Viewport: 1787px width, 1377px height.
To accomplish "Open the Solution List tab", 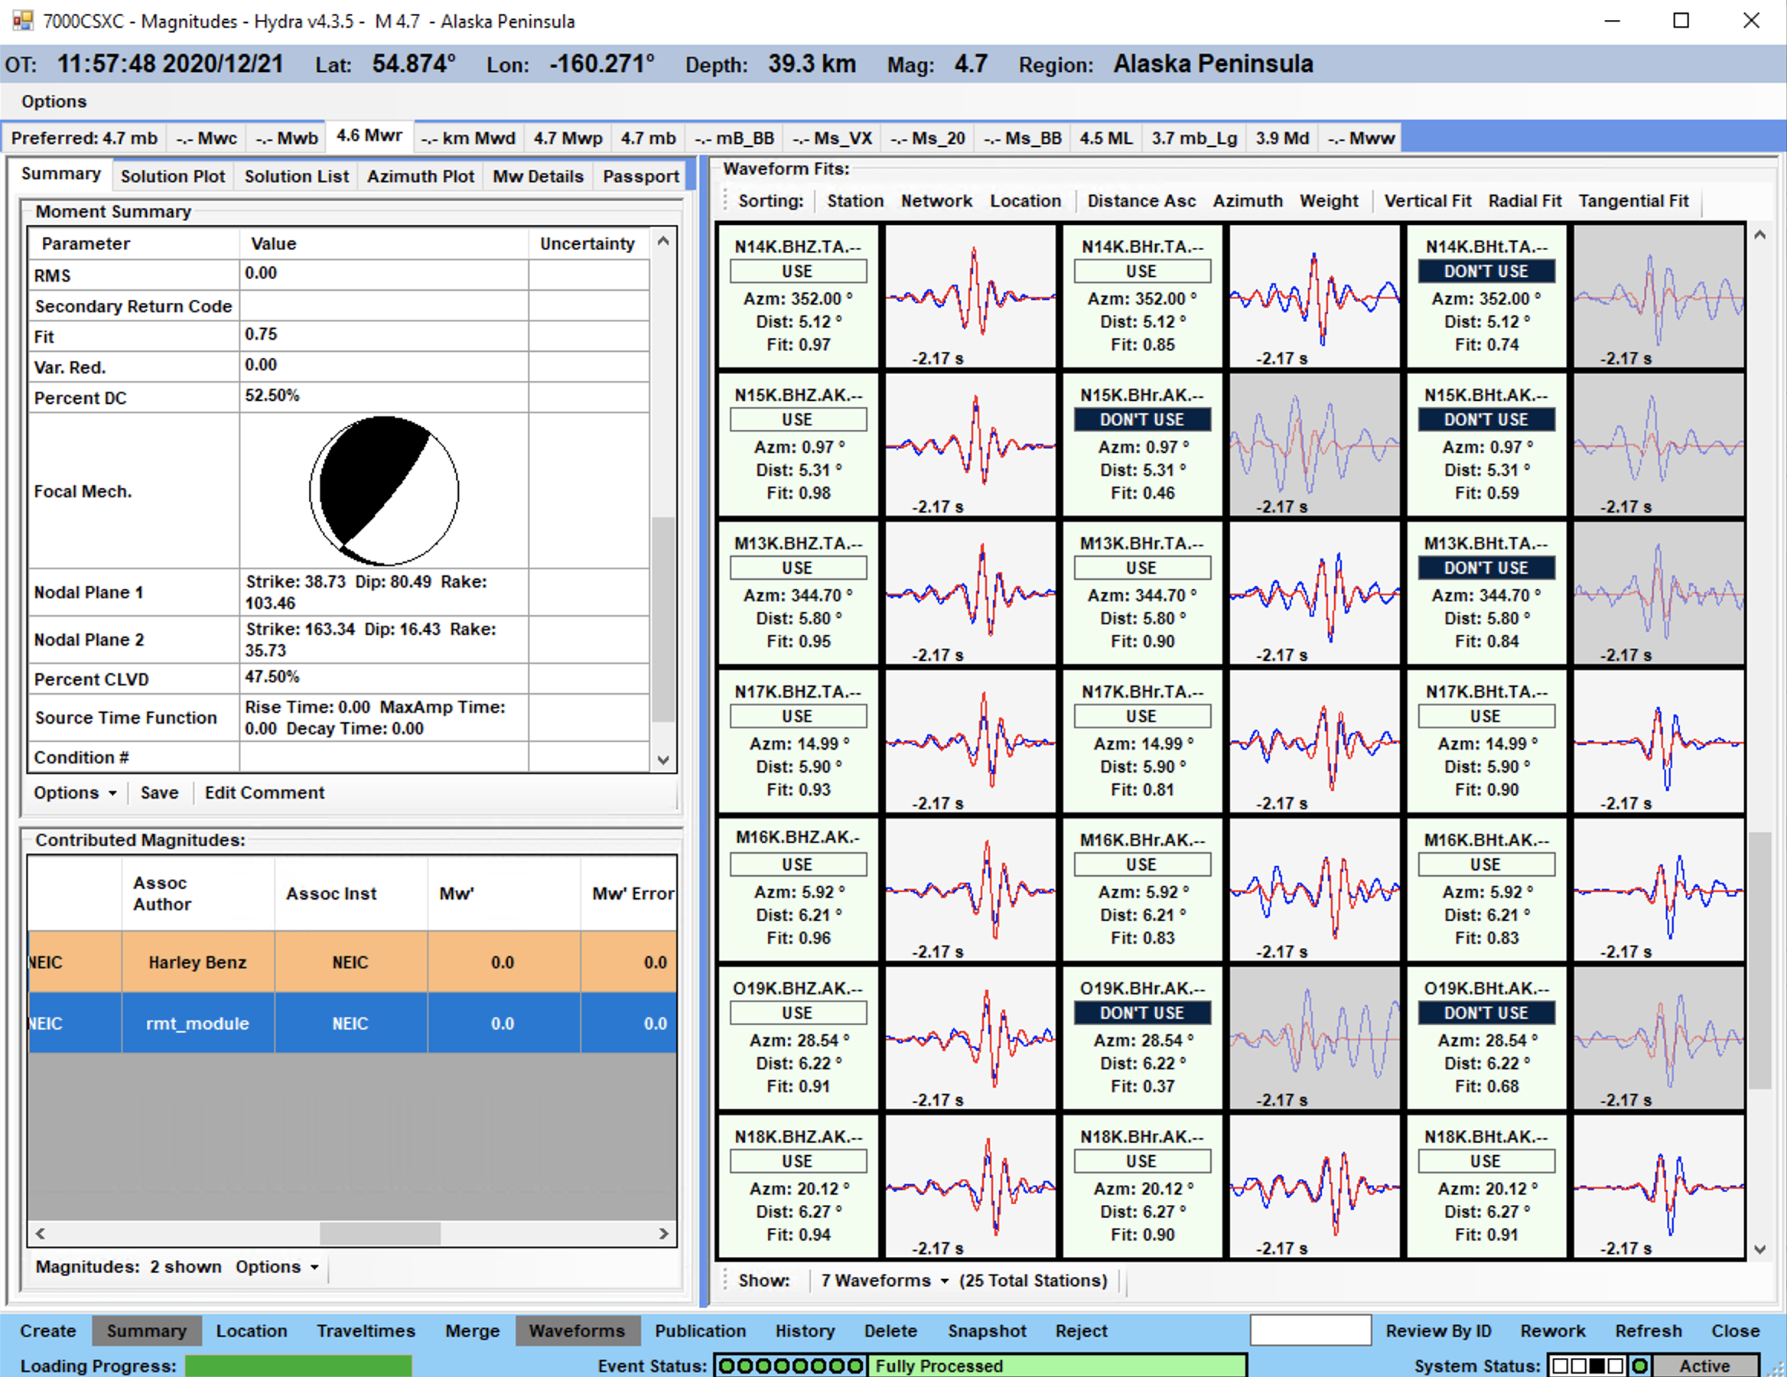I will (x=296, y=176).
